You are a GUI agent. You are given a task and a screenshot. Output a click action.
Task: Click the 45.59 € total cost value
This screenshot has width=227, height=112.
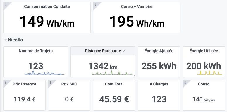(114, 99)
